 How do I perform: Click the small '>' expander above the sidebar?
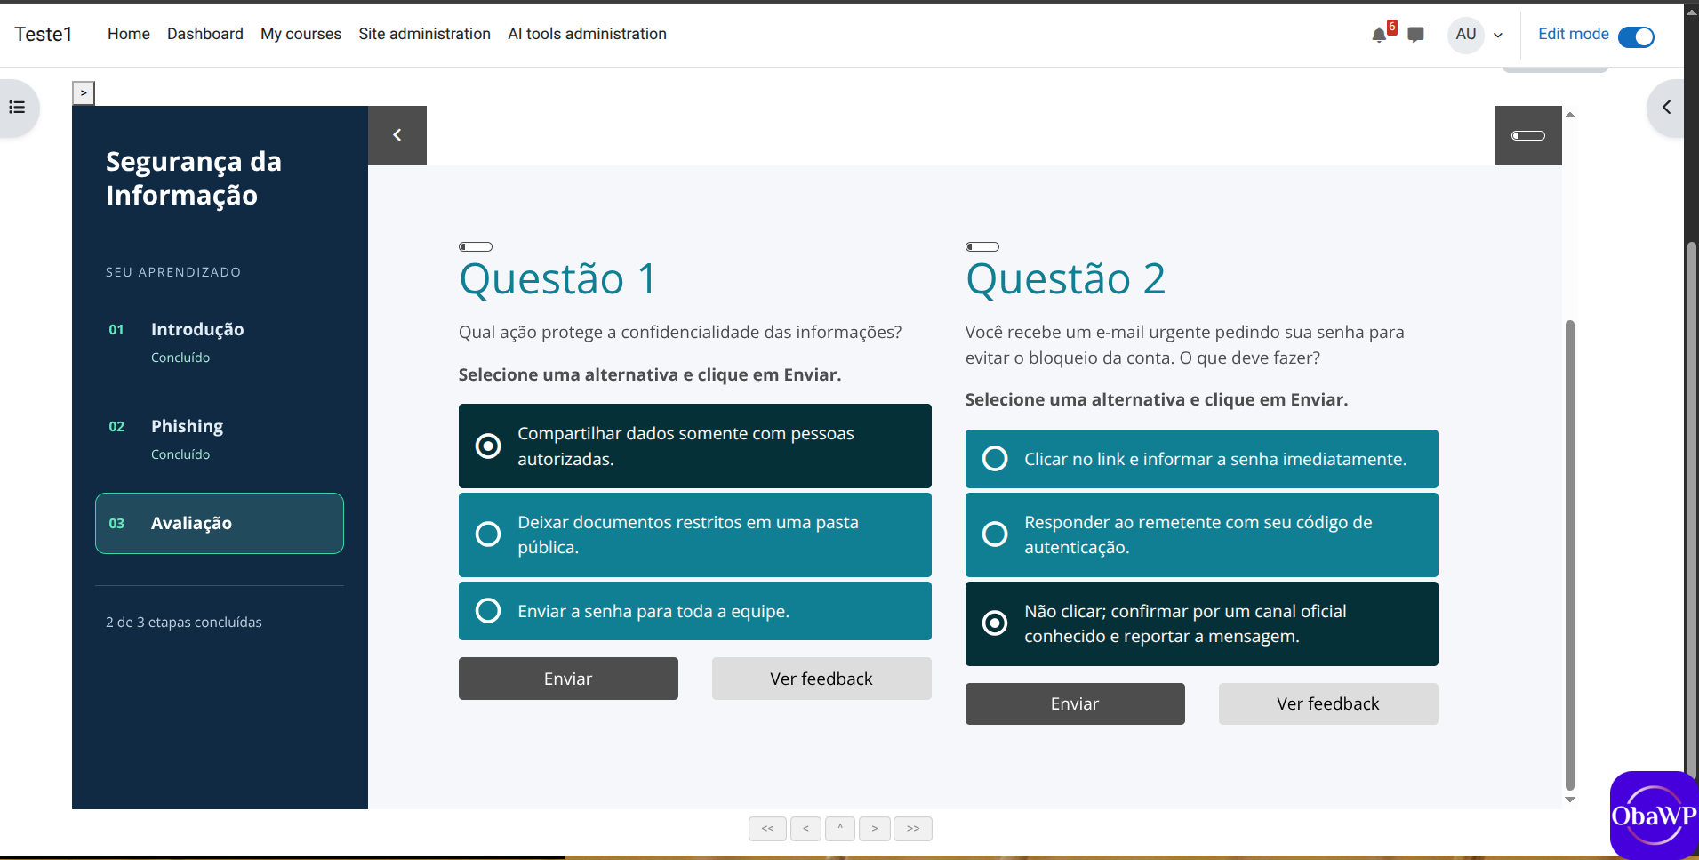(x=84, y=92)
